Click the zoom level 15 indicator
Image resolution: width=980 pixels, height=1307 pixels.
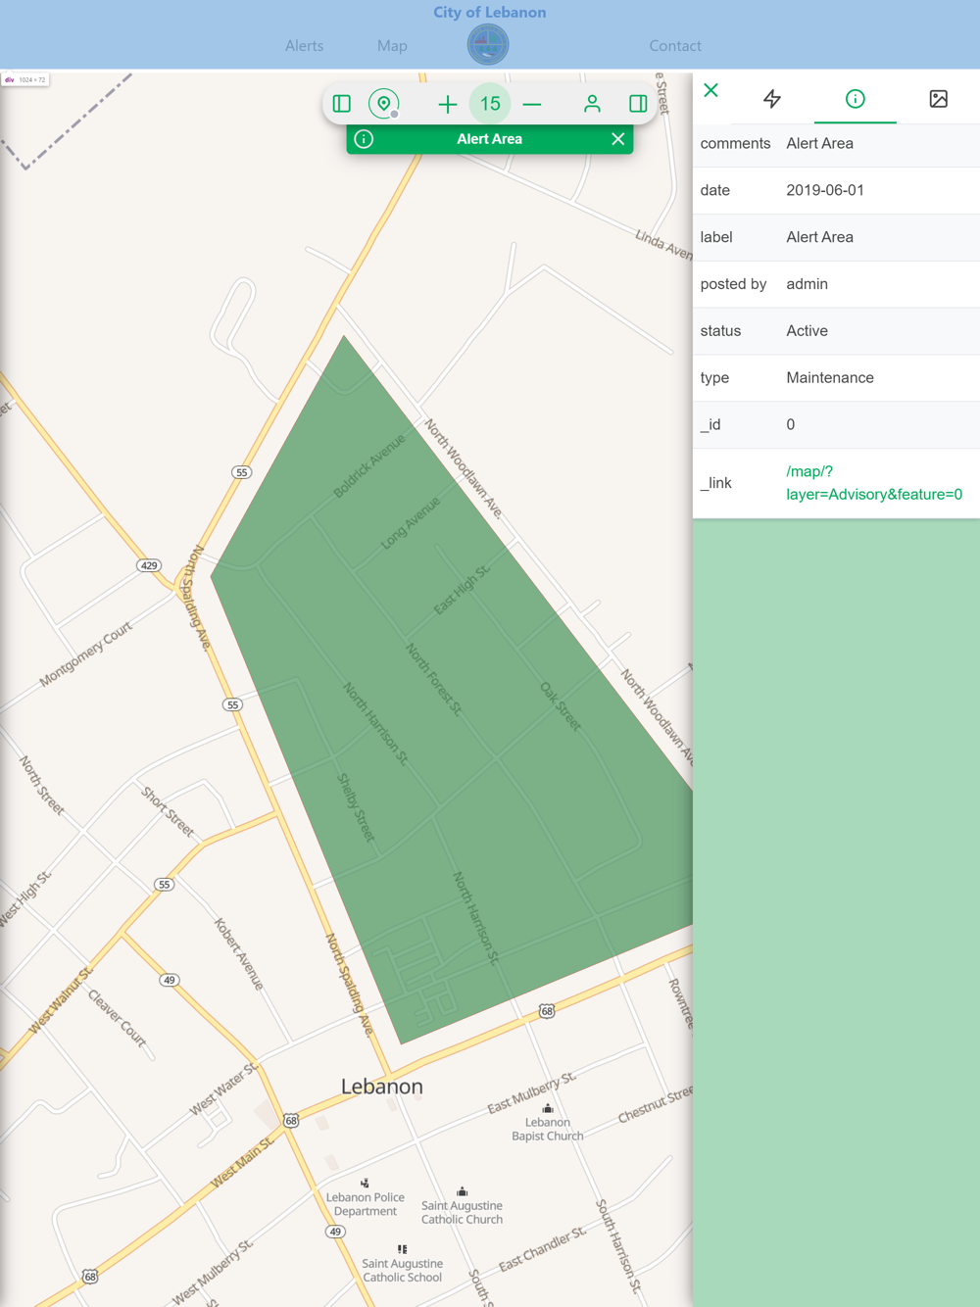[x=490, y=104]
